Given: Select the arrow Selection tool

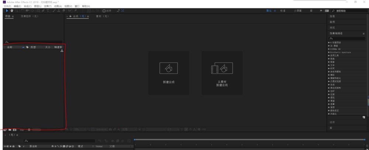Looking at the screenshot, I should coord(7,11).
